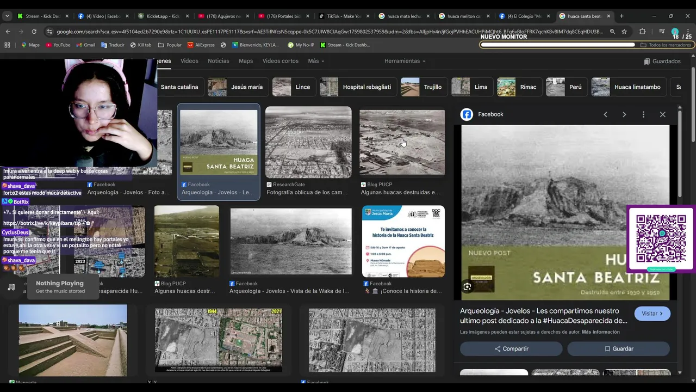Click the zoom magnifier icon in address bar
This screenshot has height=392, width=696.
coord(612,32)
